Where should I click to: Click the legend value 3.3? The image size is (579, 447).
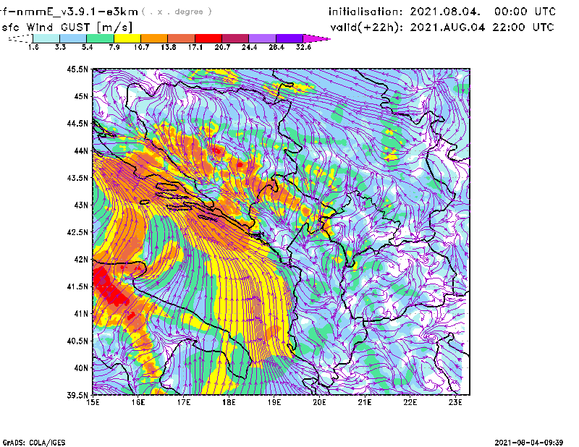[x=60, y=47]
